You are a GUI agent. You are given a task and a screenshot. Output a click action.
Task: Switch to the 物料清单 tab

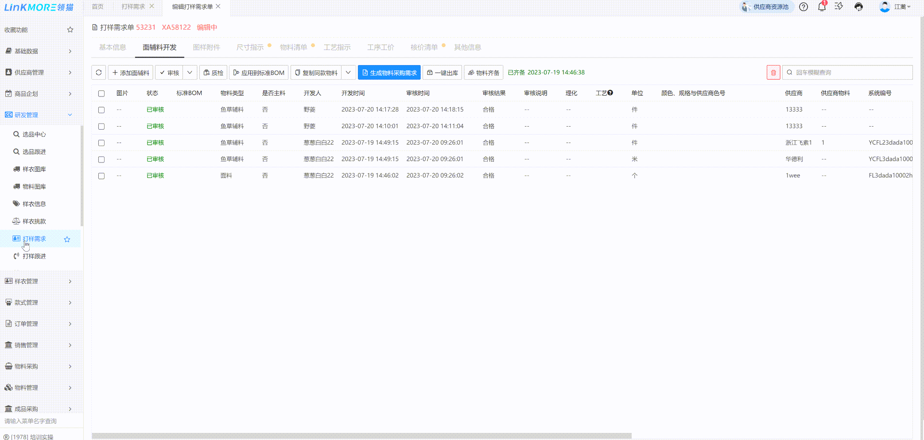click(x=293, y=47)
